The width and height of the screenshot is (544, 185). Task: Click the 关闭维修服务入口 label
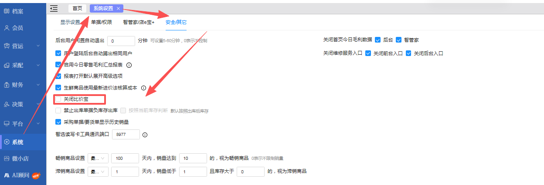click(343, 54)
